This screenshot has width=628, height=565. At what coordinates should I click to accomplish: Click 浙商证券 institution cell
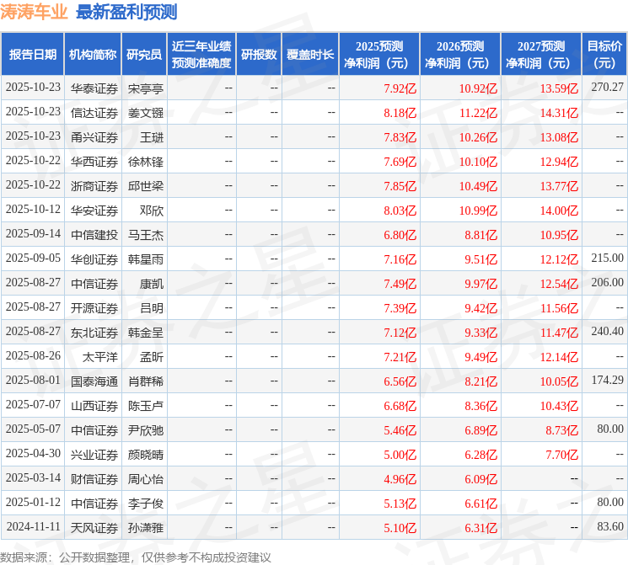coord(94,186)
